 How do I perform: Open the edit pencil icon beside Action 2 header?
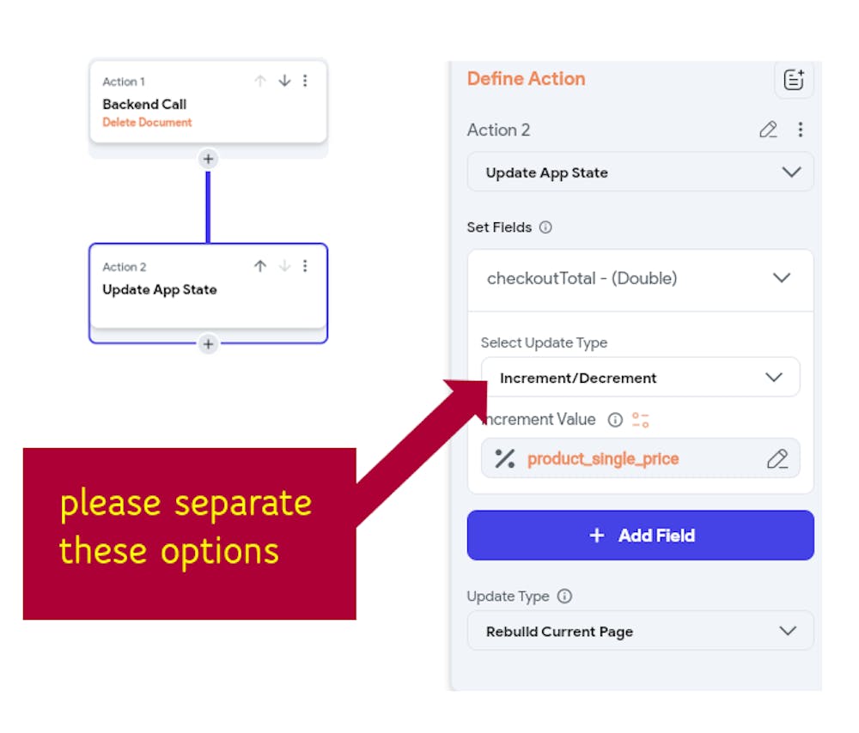click(768, 129)
